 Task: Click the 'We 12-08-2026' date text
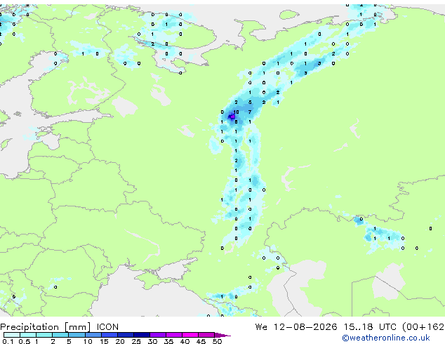tap(296, 327)
